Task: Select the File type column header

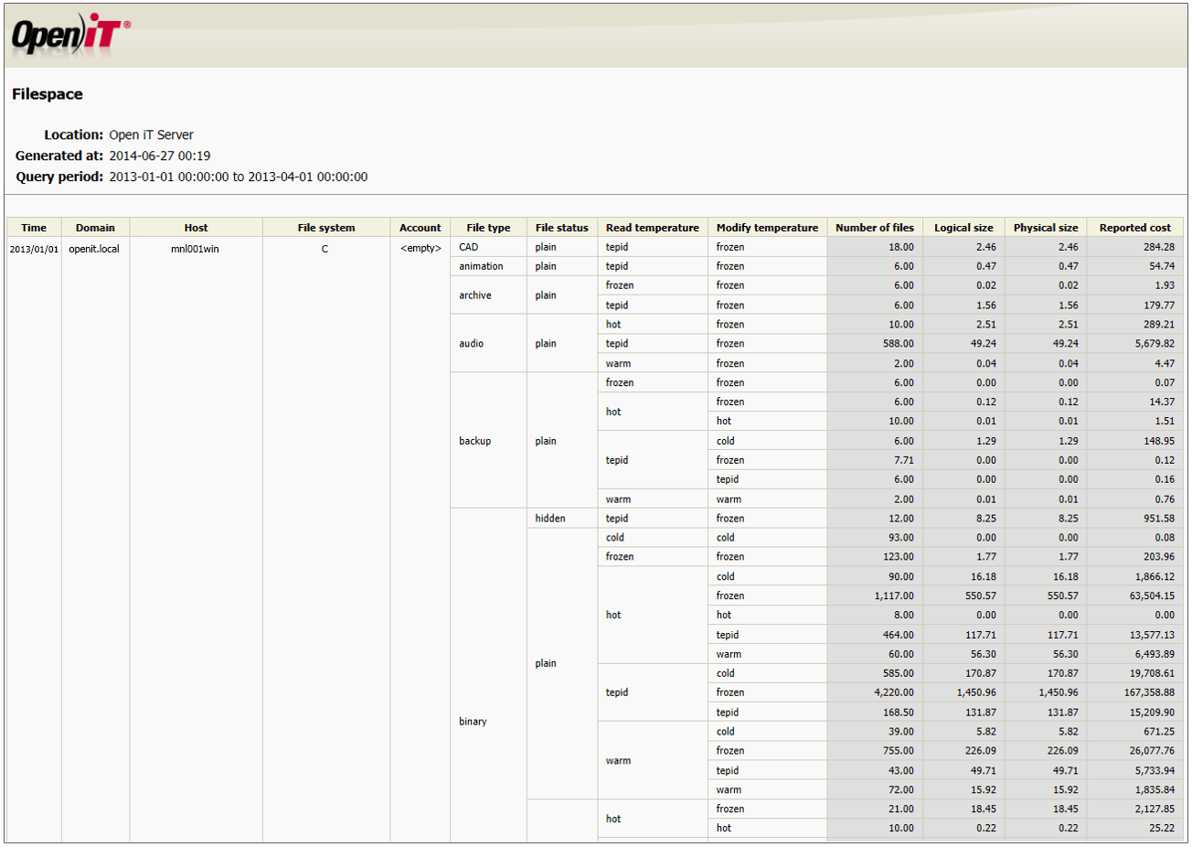Action: (488, 228)
